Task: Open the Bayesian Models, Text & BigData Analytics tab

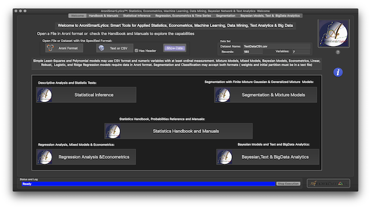Action: [x=270, y=16]
